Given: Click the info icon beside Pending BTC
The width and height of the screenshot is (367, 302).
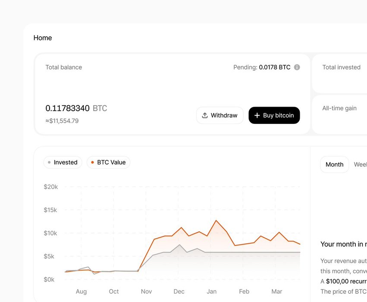Looking at the screenshot, I should point(297,67).
